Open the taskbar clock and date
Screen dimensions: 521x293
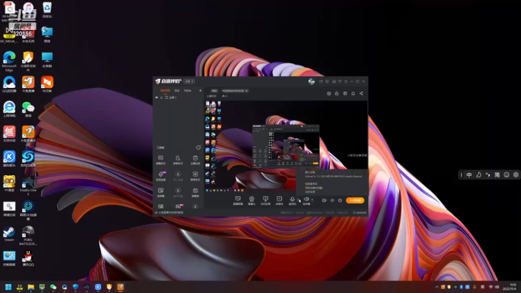pyautogui.click(x=511, y=287)
